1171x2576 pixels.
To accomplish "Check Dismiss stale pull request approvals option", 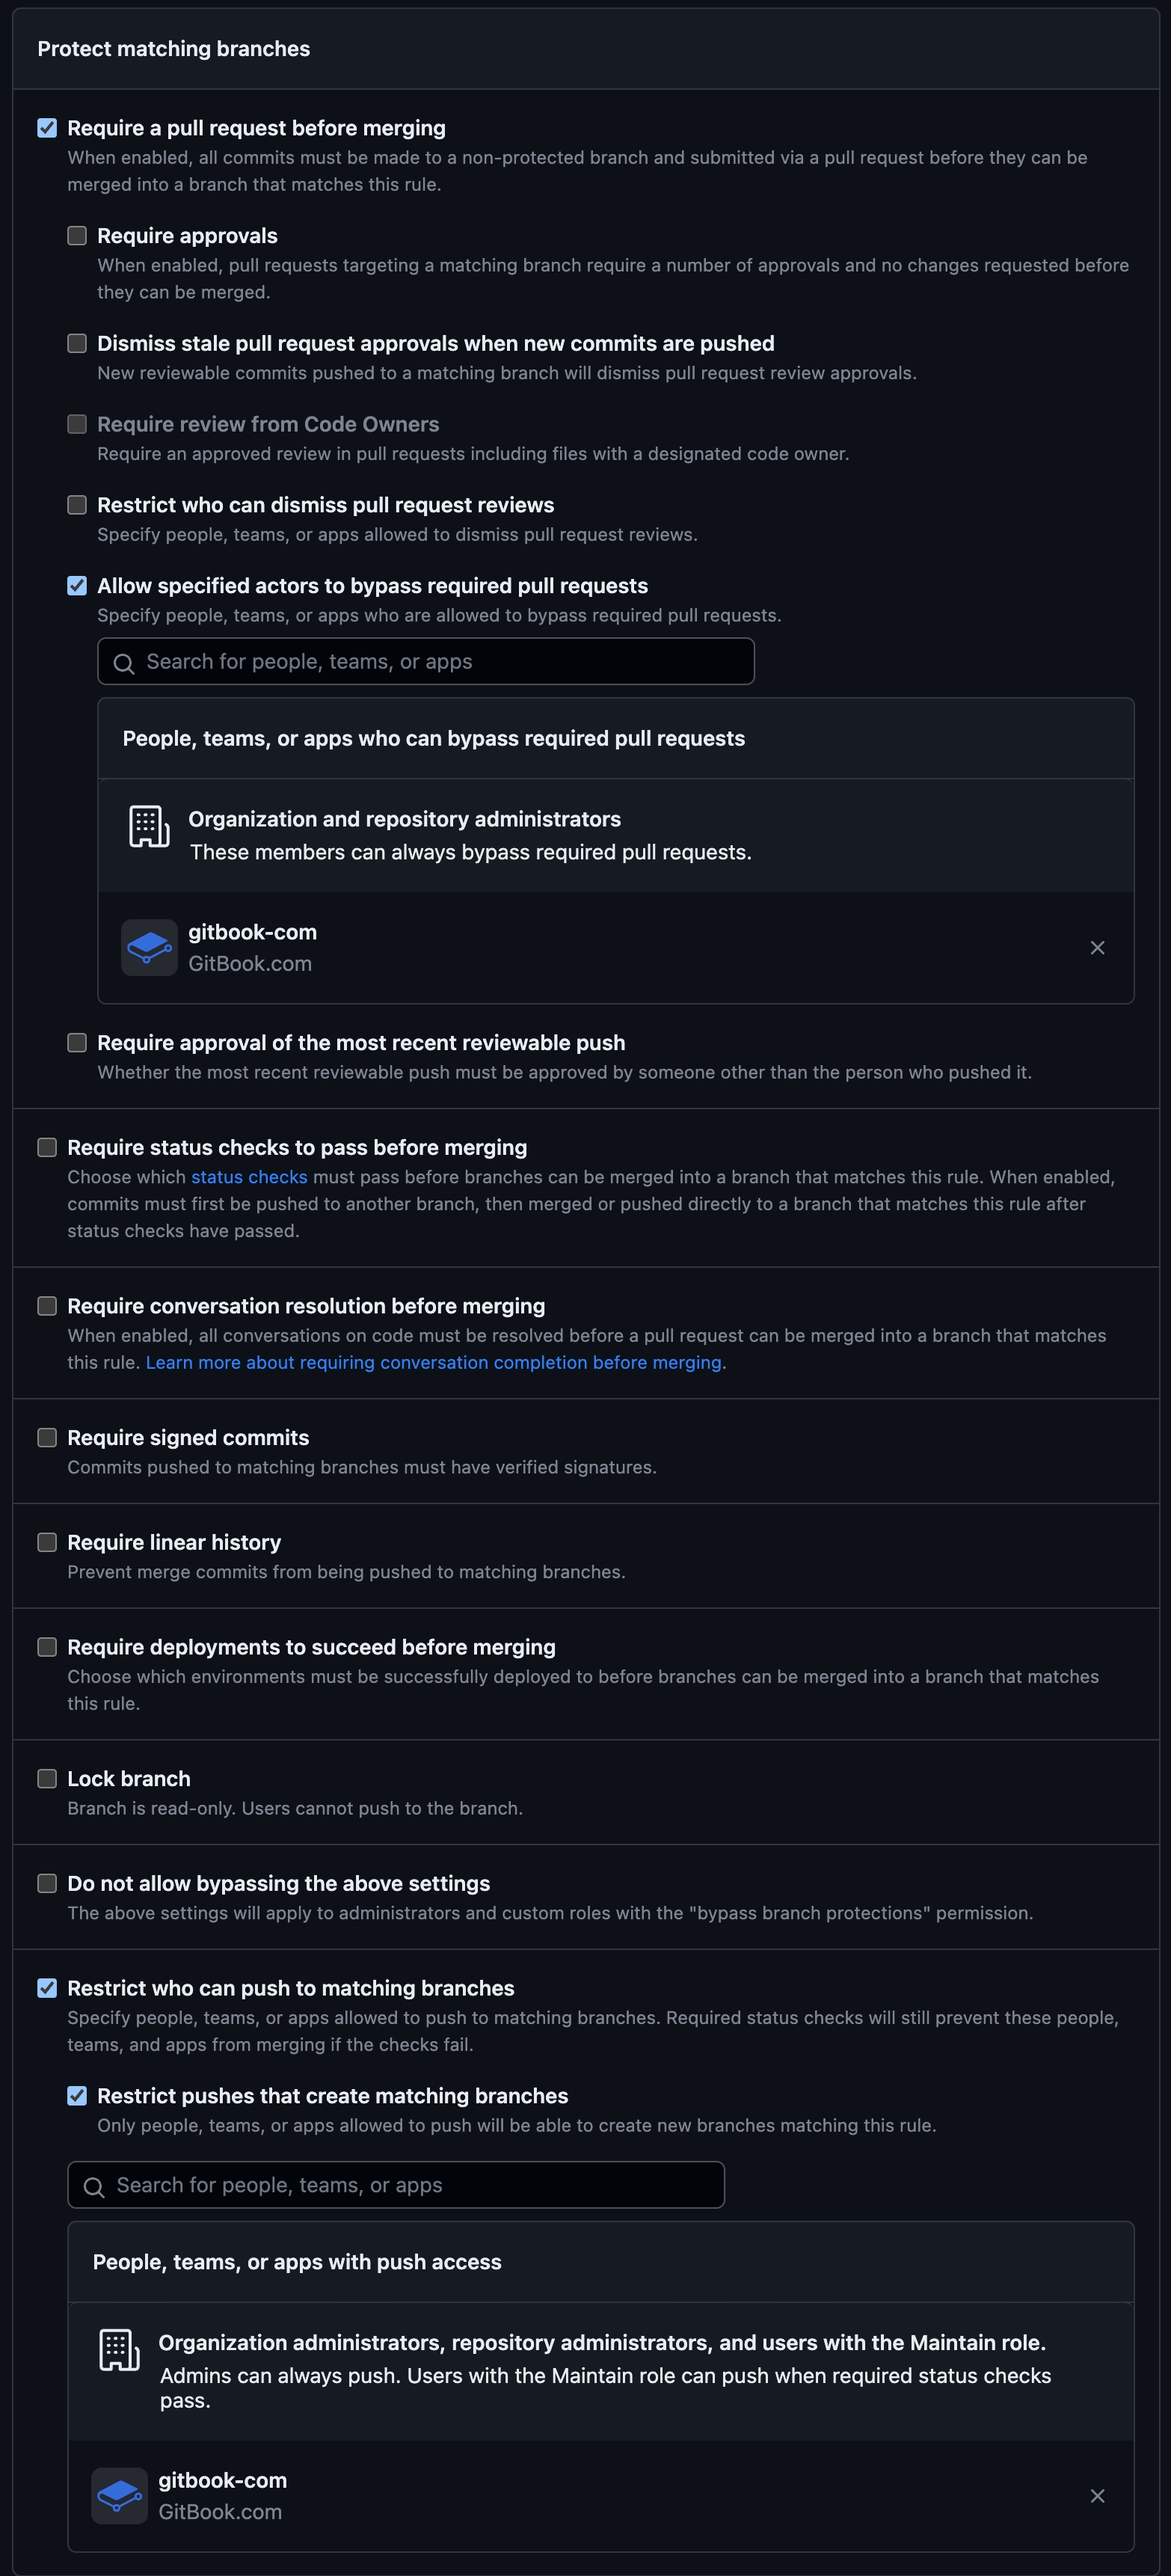I will pyautogui.click(x=77, y=343).
